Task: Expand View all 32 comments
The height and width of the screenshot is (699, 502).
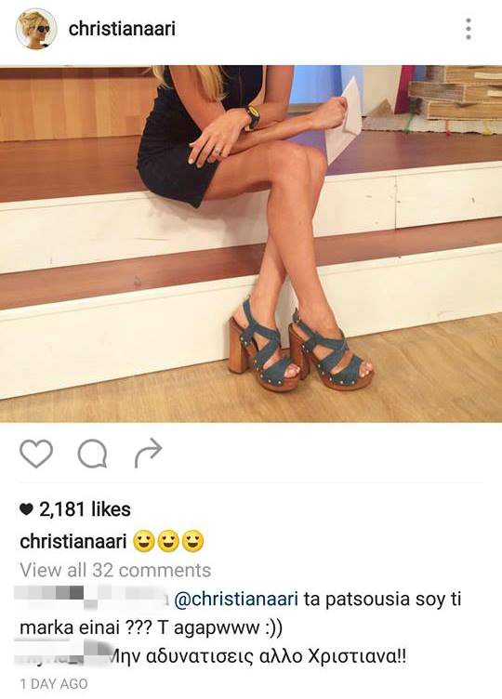Action: tap(115, 570)
